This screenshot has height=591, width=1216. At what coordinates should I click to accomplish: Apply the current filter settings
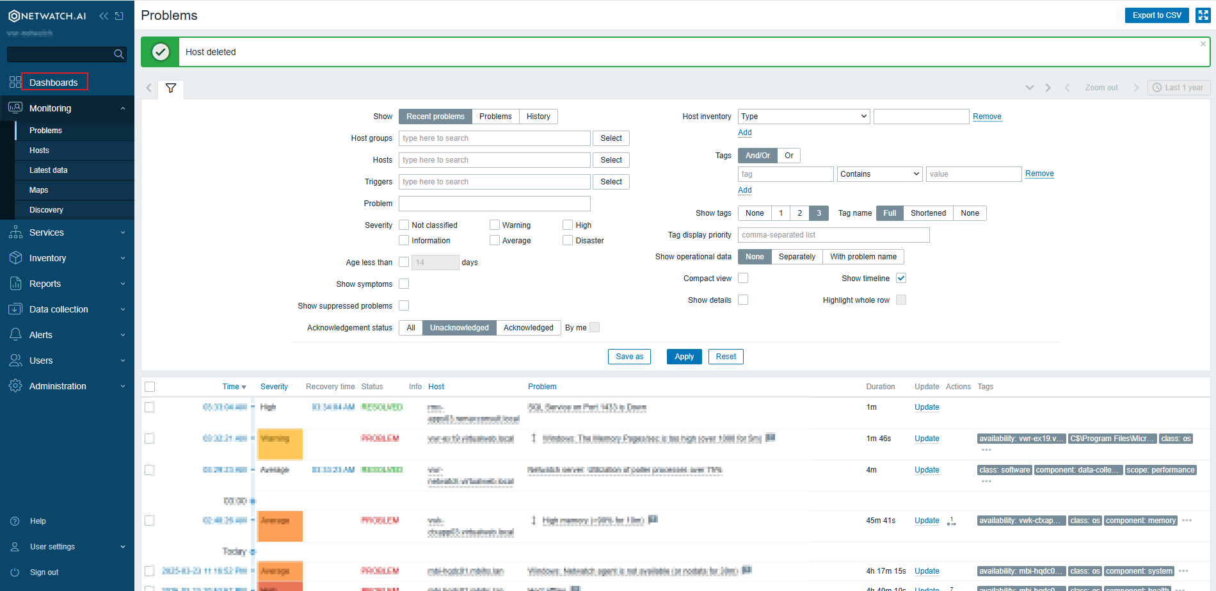point(684,356)
